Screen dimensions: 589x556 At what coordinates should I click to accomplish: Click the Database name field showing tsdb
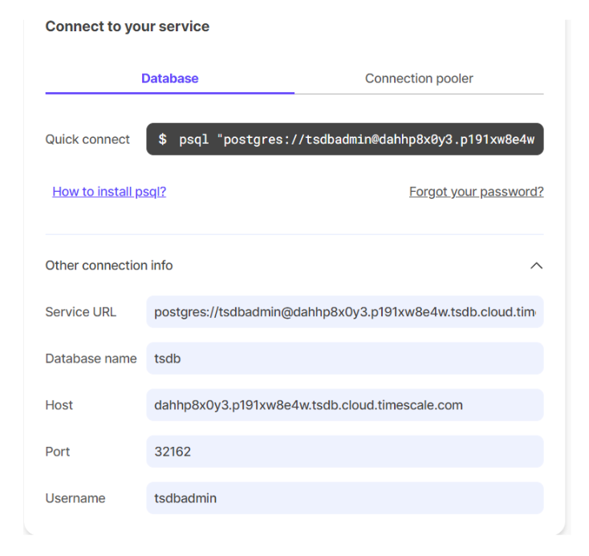345,359
